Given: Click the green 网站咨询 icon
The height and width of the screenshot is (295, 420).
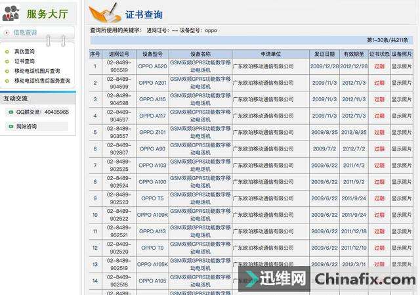Looking at the screenshot, I should (x=11, y=126).
